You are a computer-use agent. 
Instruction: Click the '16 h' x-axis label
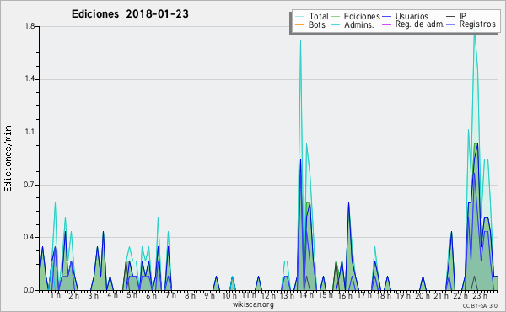[x=344, y=295]
